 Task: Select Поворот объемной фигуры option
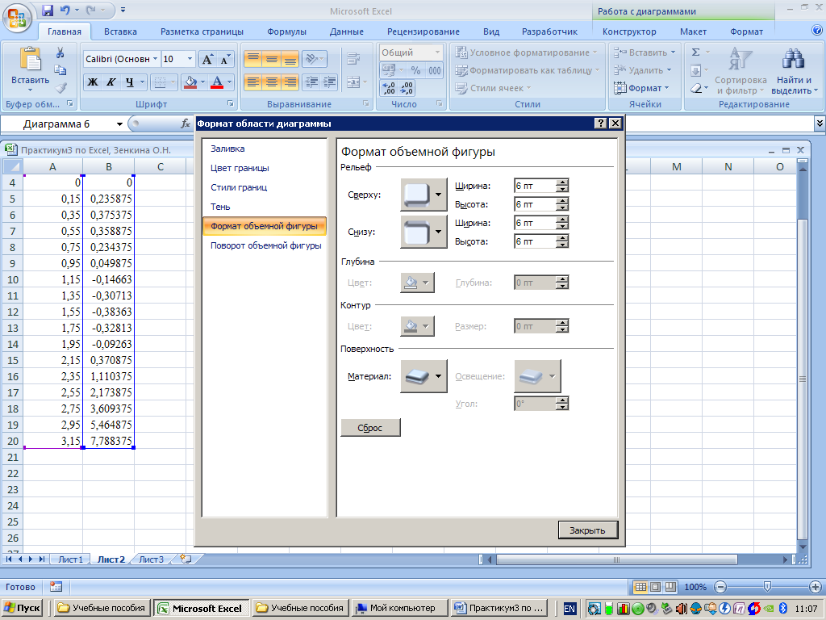[x=265, y=245]
